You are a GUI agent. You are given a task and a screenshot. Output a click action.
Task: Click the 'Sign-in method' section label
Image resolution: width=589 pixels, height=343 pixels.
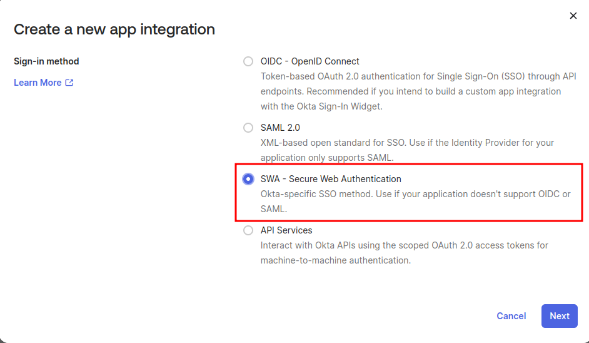(x=46, y=61)
